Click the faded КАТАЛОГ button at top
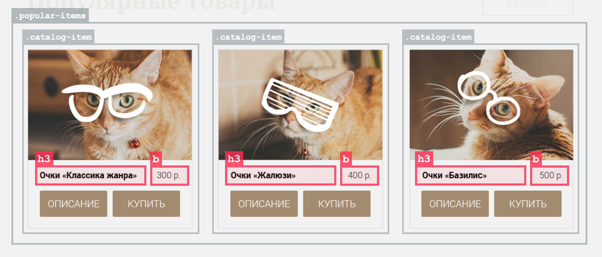This screenshot has height=257, width=602. (x=528, y=5)
